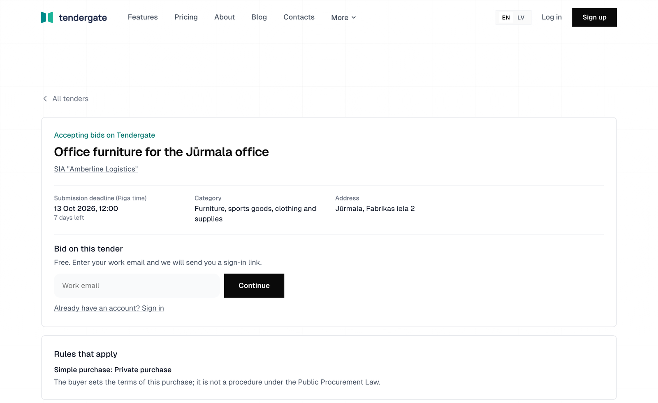Focus the Work email input field

137,286
